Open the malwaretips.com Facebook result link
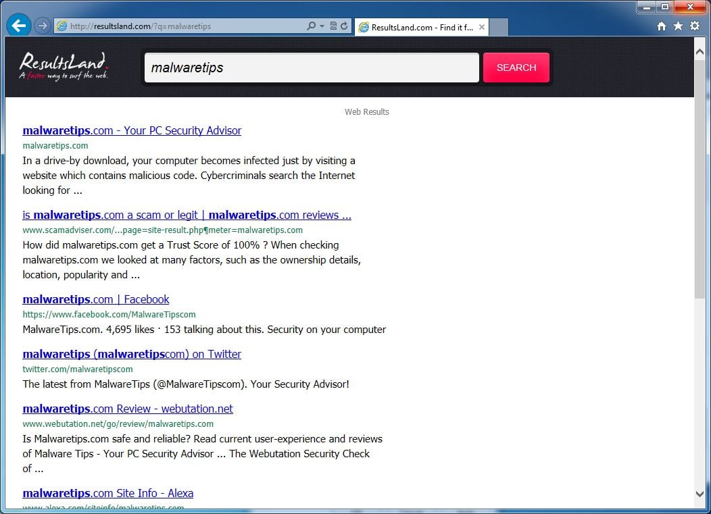The width and height of the screenshot is (711, 514). (96, 299)
